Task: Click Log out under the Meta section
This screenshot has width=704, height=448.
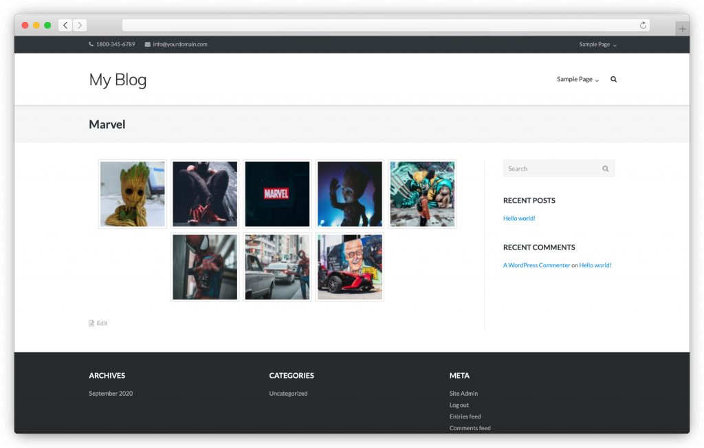Action: pos(459,405)
